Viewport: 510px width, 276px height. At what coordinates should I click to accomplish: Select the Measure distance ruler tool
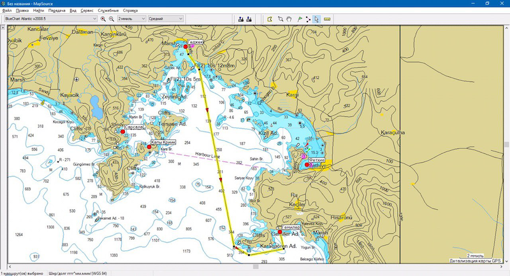point(327,19)
